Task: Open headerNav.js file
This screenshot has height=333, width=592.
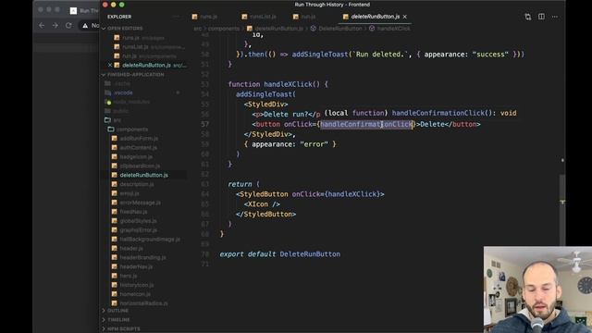Action: coord(136,266)
